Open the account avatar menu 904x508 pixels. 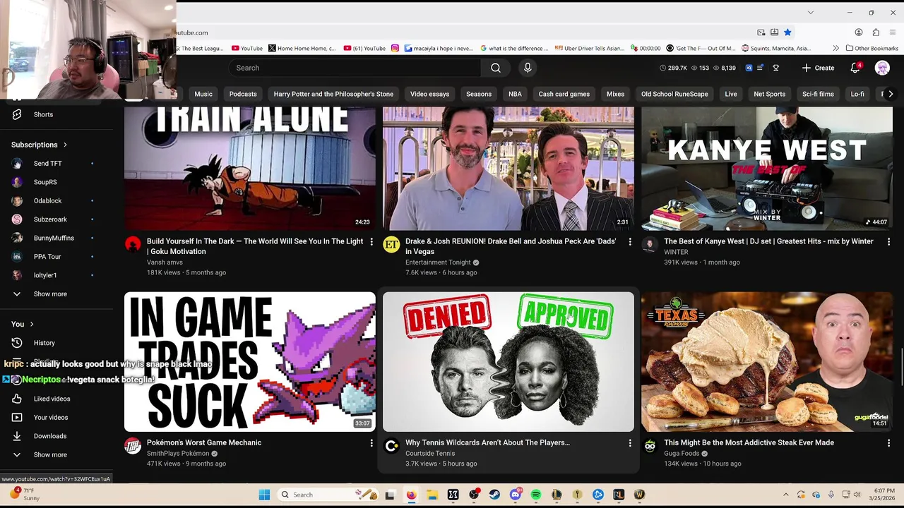(x=882, y=68)
